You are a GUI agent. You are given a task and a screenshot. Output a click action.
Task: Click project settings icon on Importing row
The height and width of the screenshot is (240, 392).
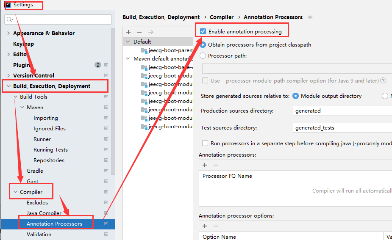pos(106,118)
